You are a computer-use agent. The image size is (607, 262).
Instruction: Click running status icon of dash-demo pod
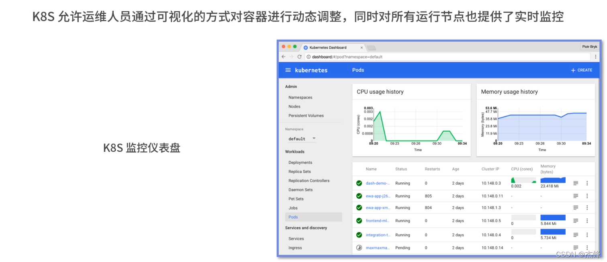pyautogui.click(x=359, y=183)
